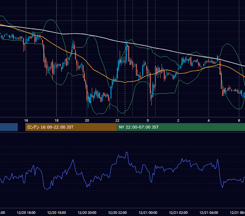Click the 12/20 20:00 time label
The image size is (245, 216).
tap(87, 212)
